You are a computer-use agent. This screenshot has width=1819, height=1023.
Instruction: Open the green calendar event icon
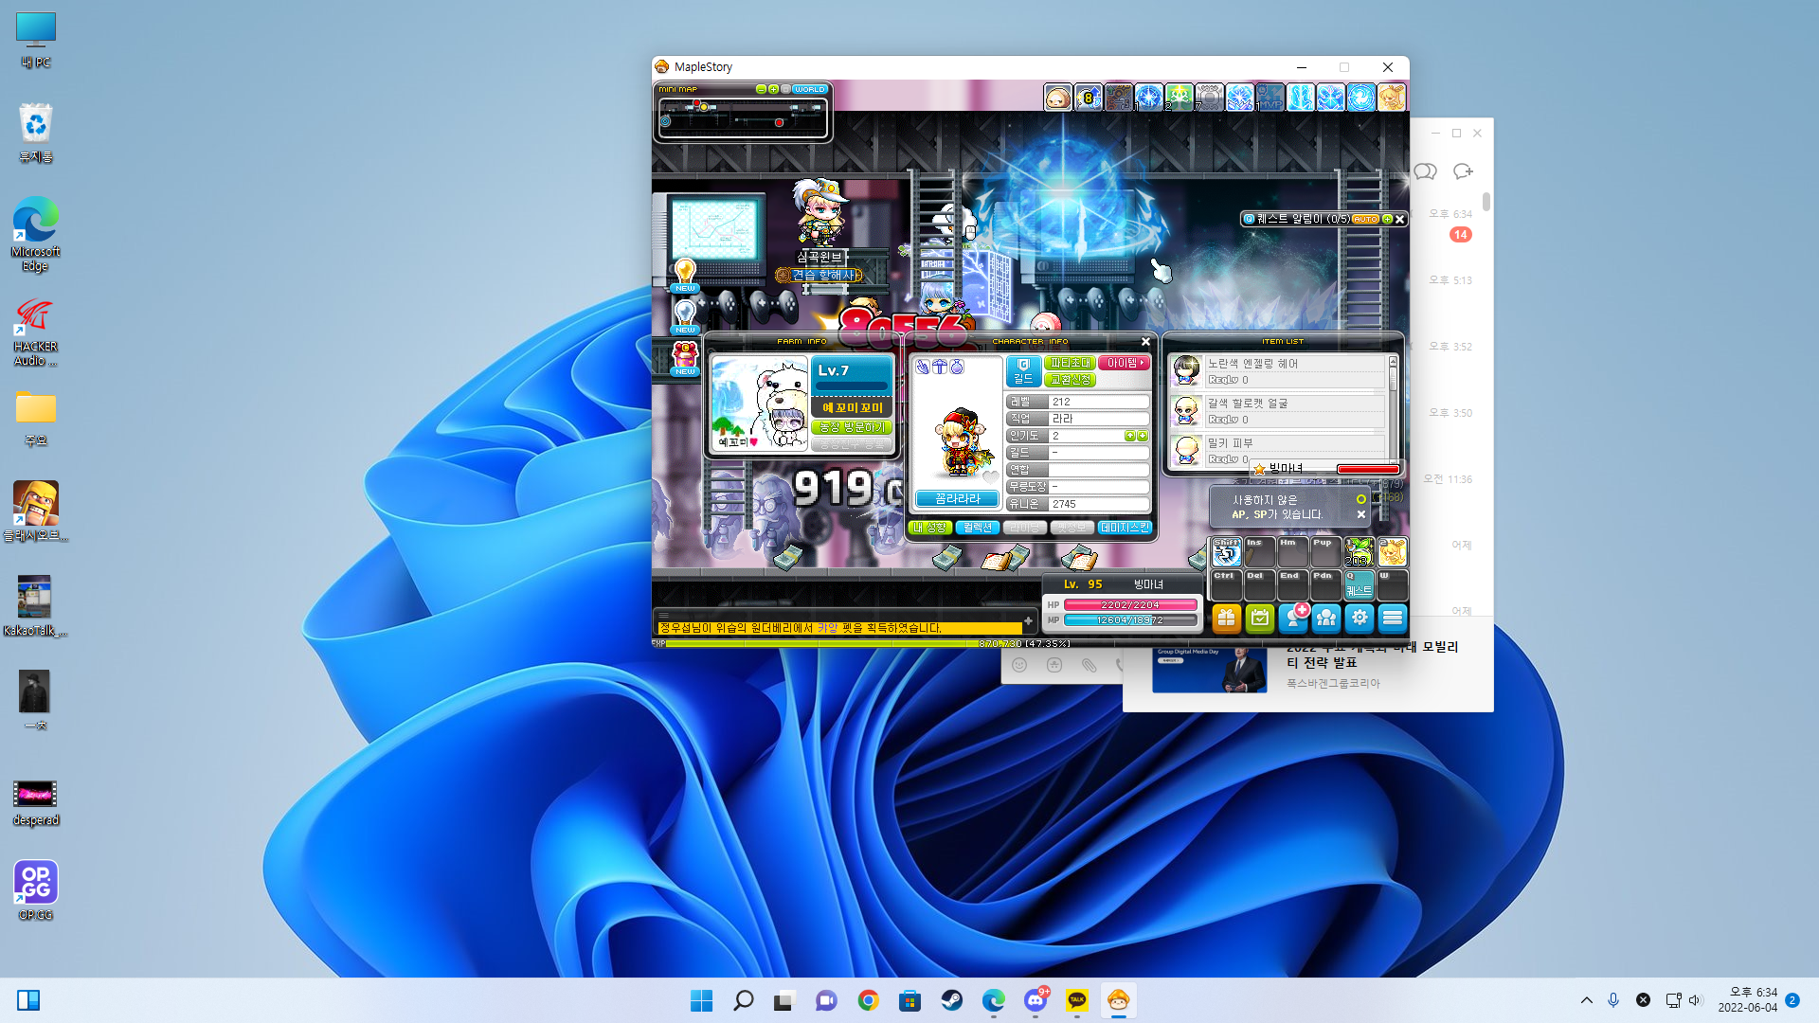(1259, 619)
